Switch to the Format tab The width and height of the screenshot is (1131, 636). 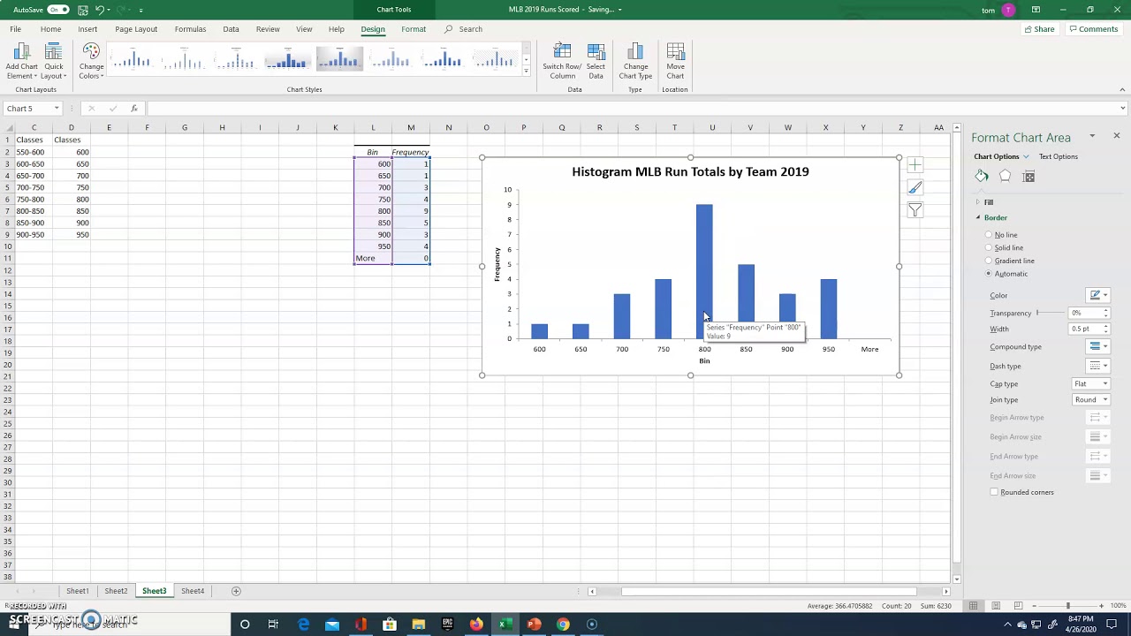tap(413, 29)
